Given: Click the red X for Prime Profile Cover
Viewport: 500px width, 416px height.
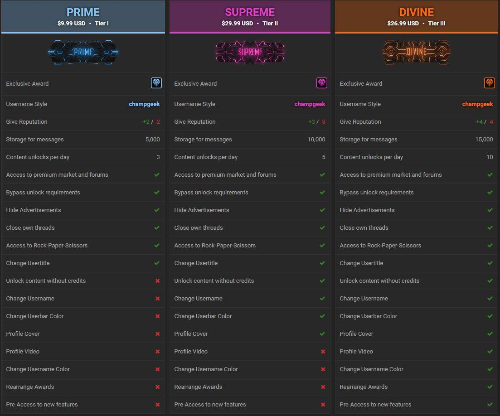Looking at the screenshot, I should 157,334.
